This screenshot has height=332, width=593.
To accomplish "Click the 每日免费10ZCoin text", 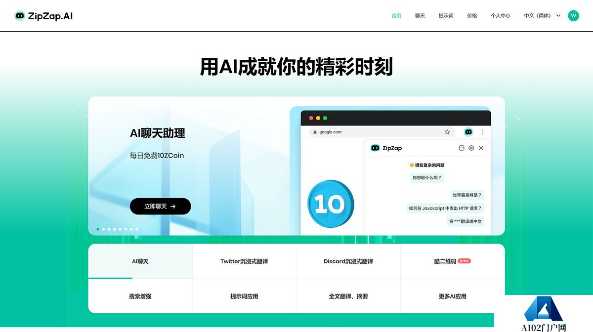I will coord(157,155).
